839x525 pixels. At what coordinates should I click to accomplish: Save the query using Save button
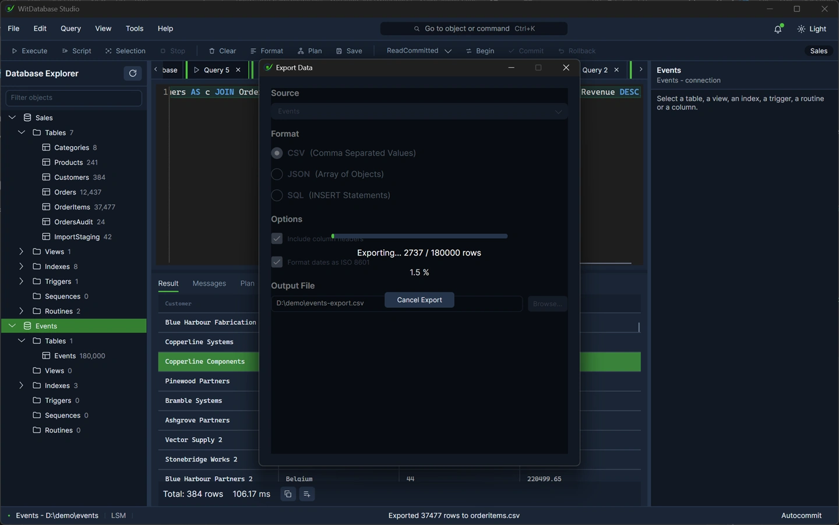point(349,51)
